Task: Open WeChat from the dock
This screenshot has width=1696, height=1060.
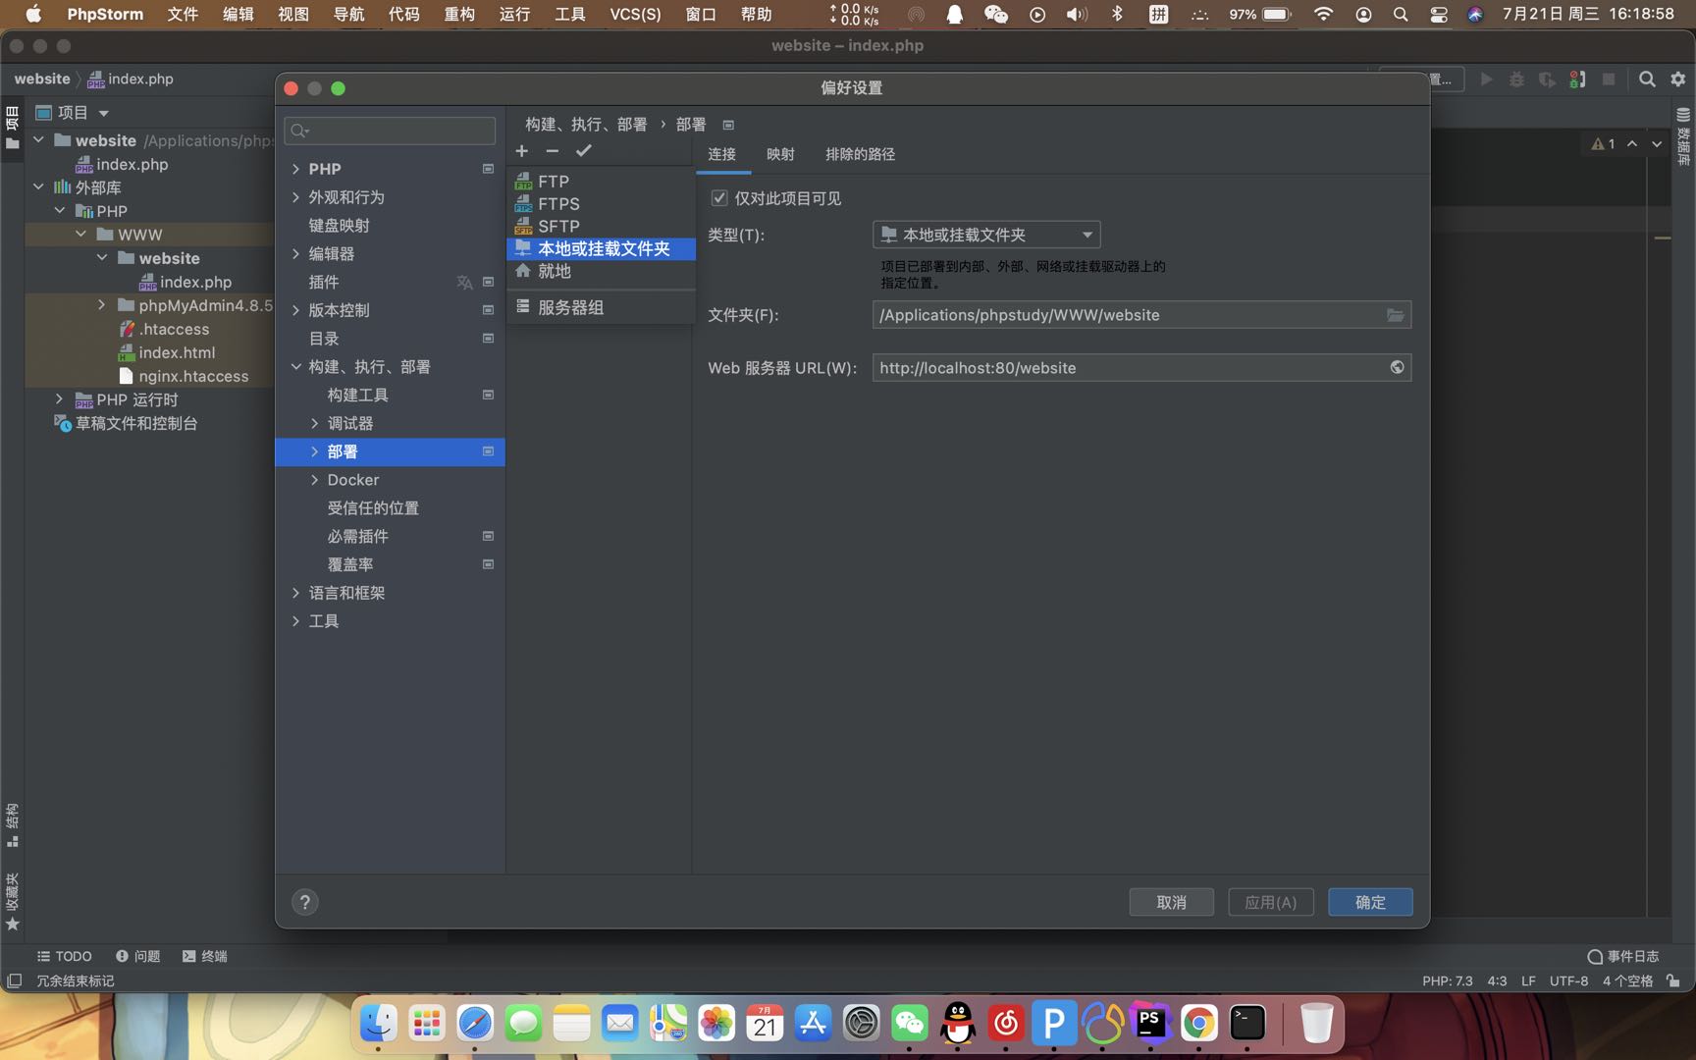Action: 910,1024
